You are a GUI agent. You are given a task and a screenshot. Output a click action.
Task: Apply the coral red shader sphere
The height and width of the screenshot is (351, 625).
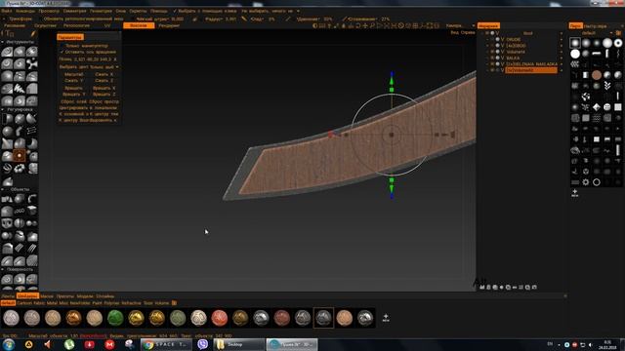[x=219, y=318]
